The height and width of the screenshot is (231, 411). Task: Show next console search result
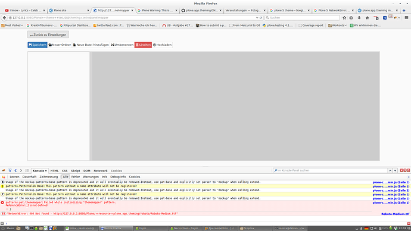395,170
